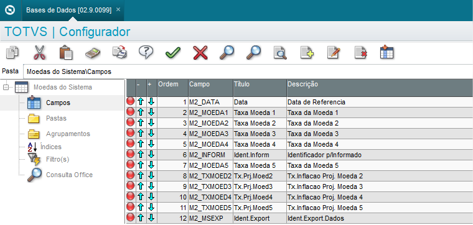Cancel with the red X icon
The width and height of the screenshot is (473, 225).
pyautogui.click(x=200, y=53)
